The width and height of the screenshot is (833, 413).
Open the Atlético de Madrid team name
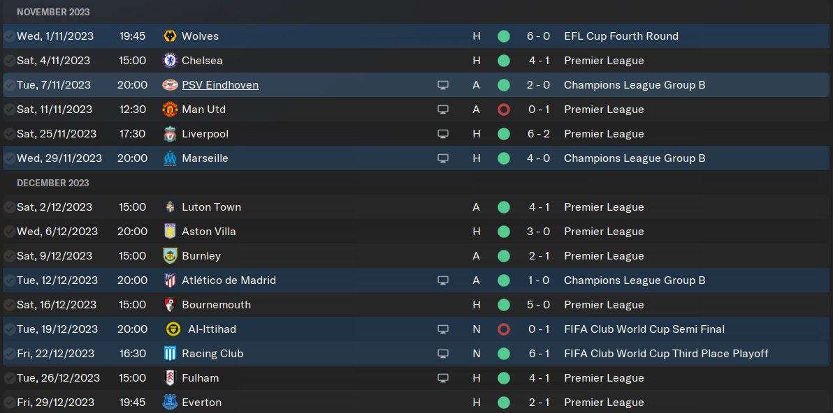pyautogui.click(x=229, y=280)
